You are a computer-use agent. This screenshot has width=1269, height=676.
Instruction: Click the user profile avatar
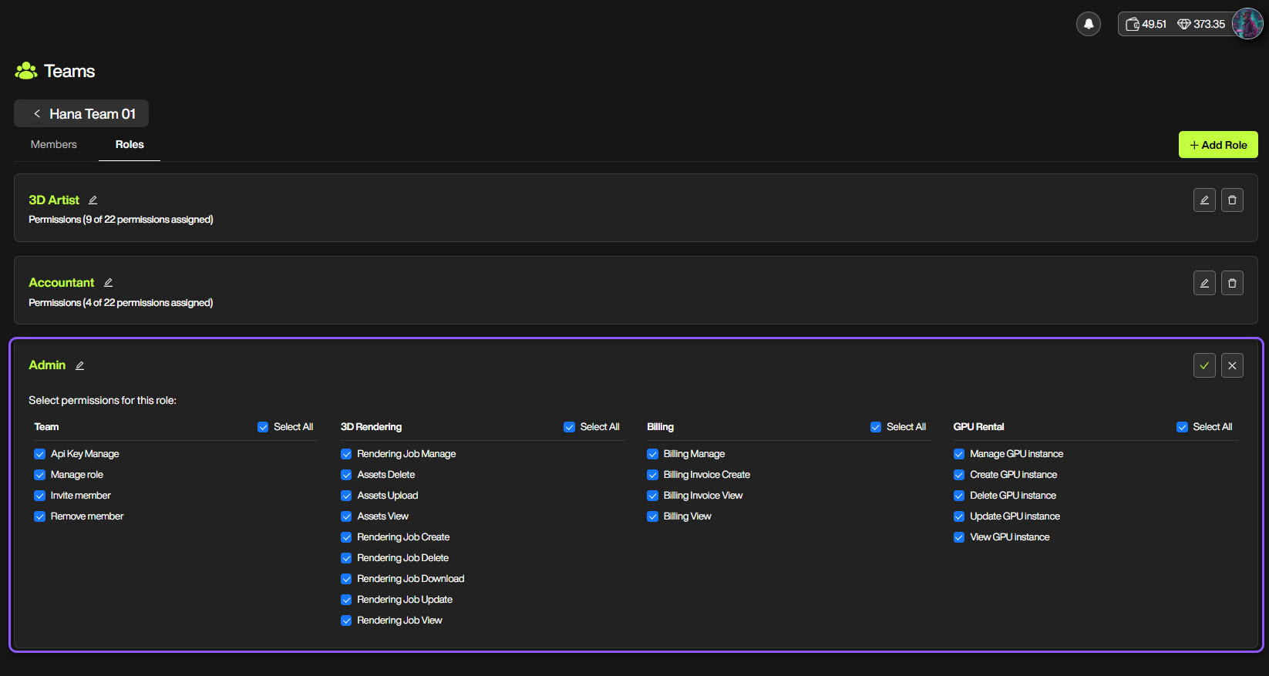(1247, 24)
